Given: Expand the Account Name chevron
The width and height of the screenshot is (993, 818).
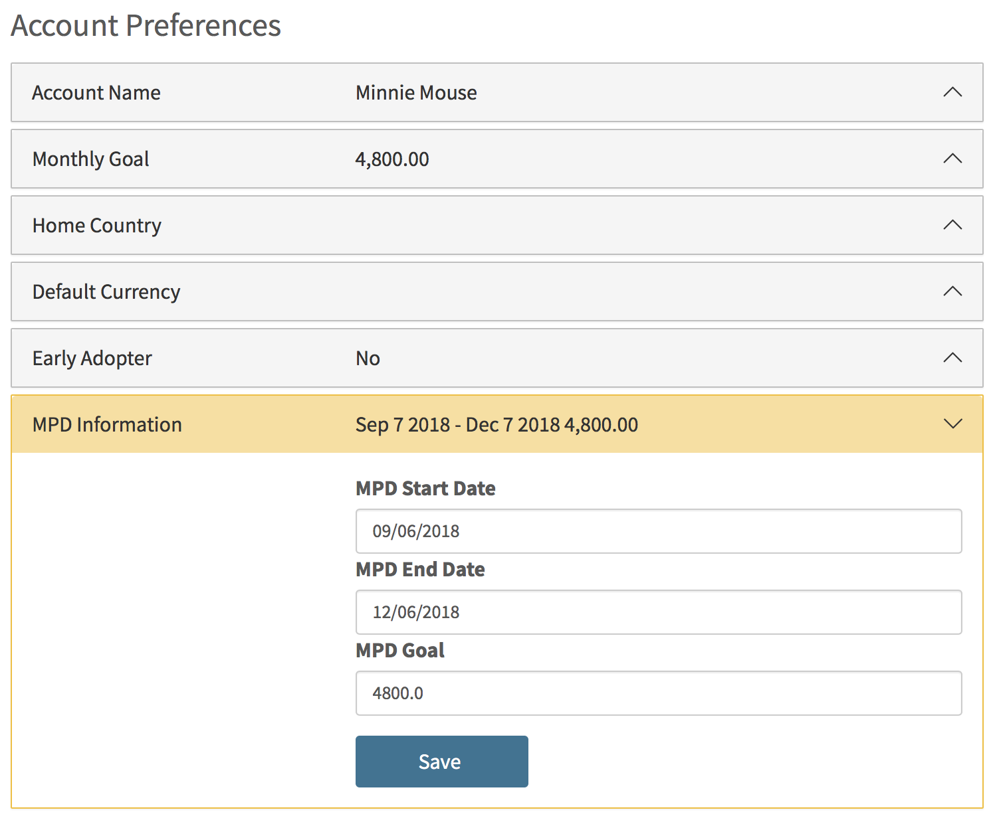Looking at the screenshot, I should coord(952,92).
